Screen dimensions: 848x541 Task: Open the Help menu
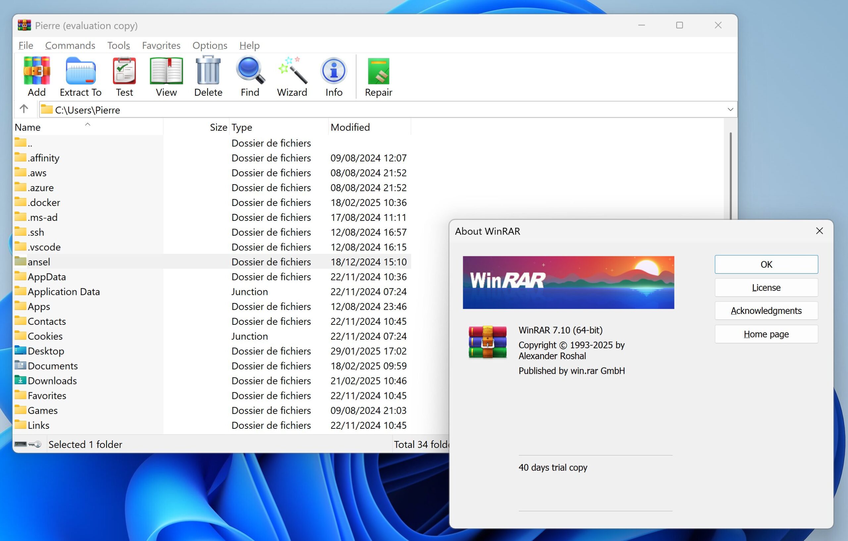(x=249, y=45)
